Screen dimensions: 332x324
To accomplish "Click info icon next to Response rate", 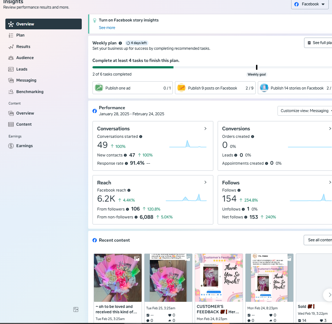I will [x=127, y=163].
